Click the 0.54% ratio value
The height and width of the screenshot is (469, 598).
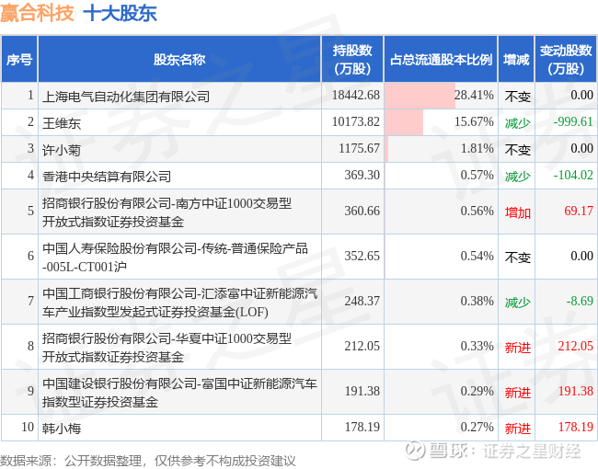pyautogui.click(x=477, y=256)
